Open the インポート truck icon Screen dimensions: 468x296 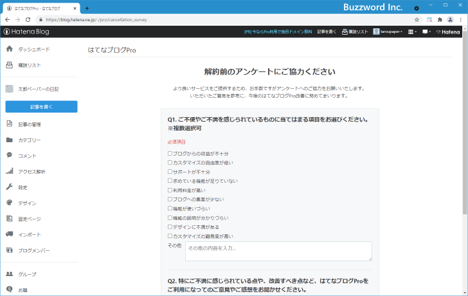tap(9, 234)
